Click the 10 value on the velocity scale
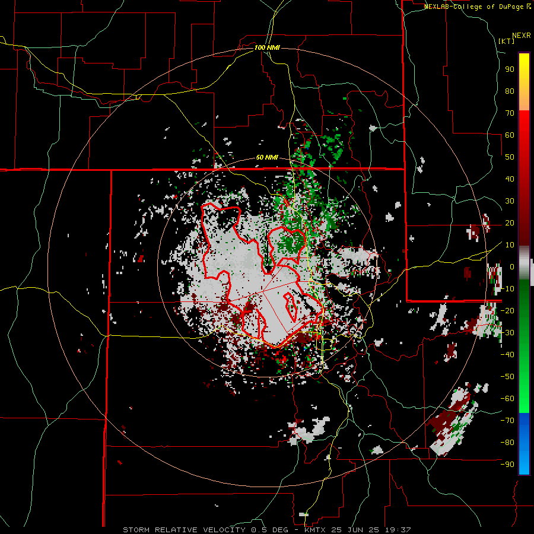This screenshot has height=534, width=534. (x=510, y=245)
